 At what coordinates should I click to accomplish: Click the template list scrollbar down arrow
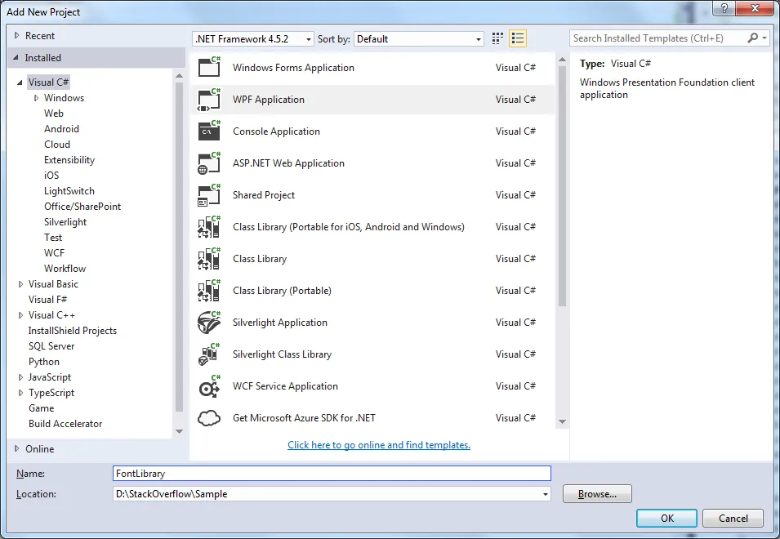pyautogui.click(x=562, y=421)
